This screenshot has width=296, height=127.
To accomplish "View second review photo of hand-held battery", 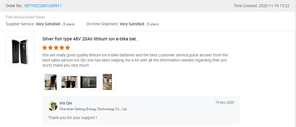I will tap(70, 82).
